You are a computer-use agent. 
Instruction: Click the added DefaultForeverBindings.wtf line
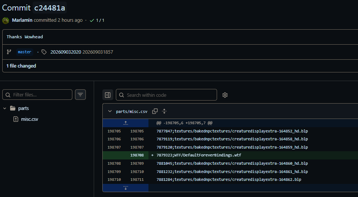coord(199,155)
